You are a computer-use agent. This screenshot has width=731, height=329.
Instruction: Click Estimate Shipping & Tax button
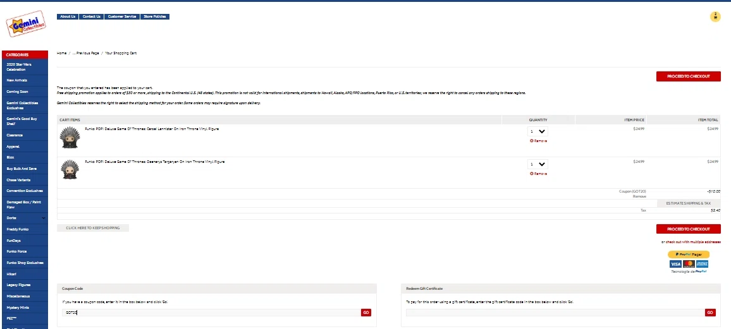(688, 203)
